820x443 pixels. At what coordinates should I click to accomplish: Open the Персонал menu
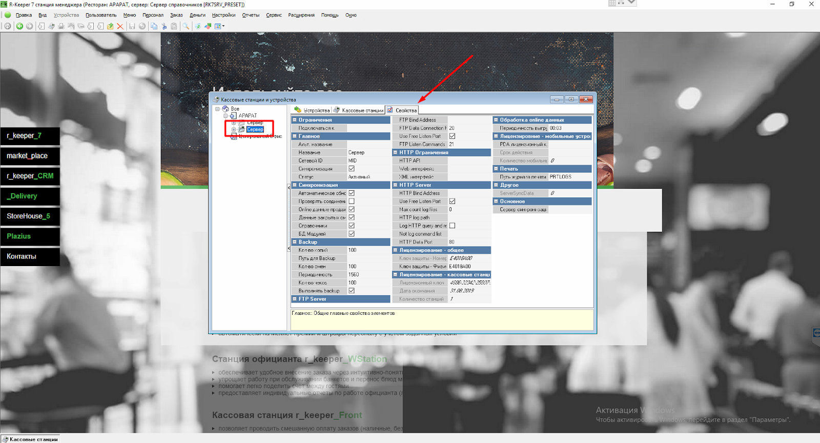(x=153, y=15)
